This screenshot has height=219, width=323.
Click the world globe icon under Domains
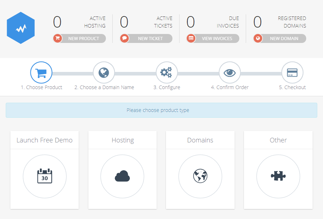coord(200,176)
